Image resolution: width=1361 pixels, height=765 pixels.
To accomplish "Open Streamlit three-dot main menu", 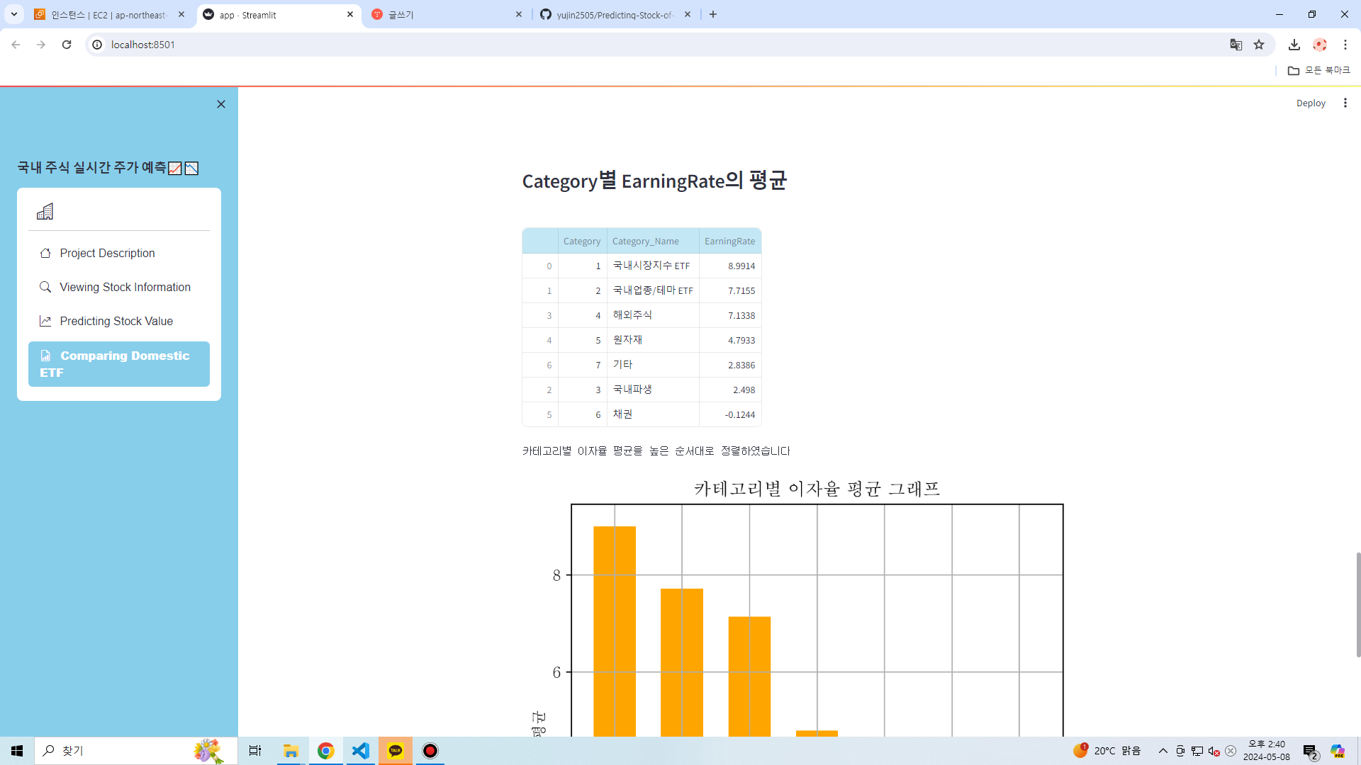I will 1345,103.
